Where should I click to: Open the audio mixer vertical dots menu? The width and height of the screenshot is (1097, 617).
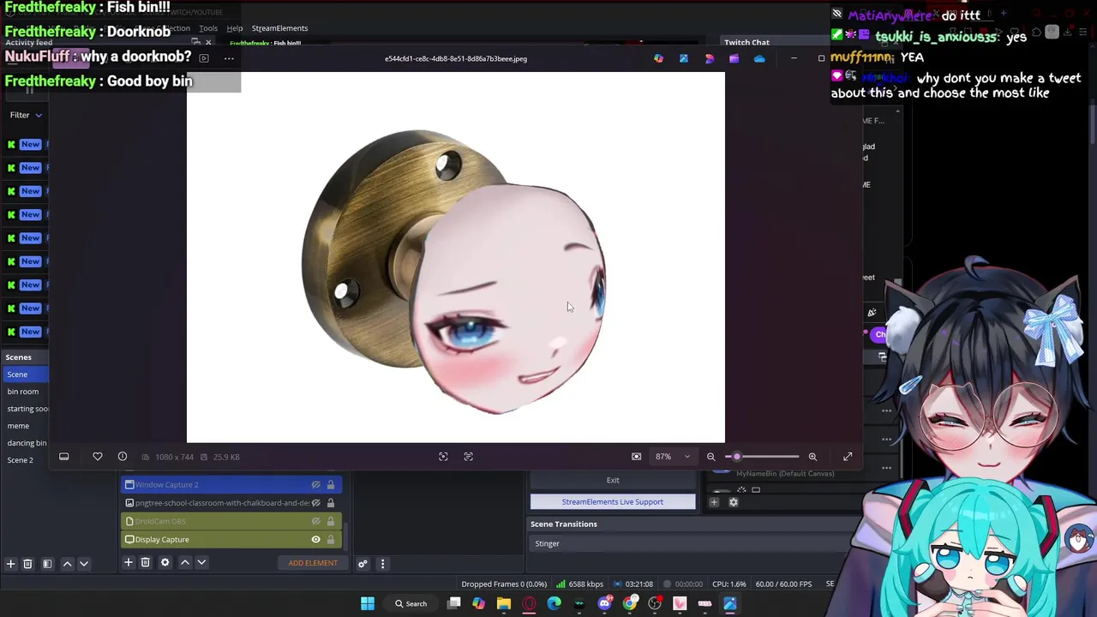tap(383, 563)
